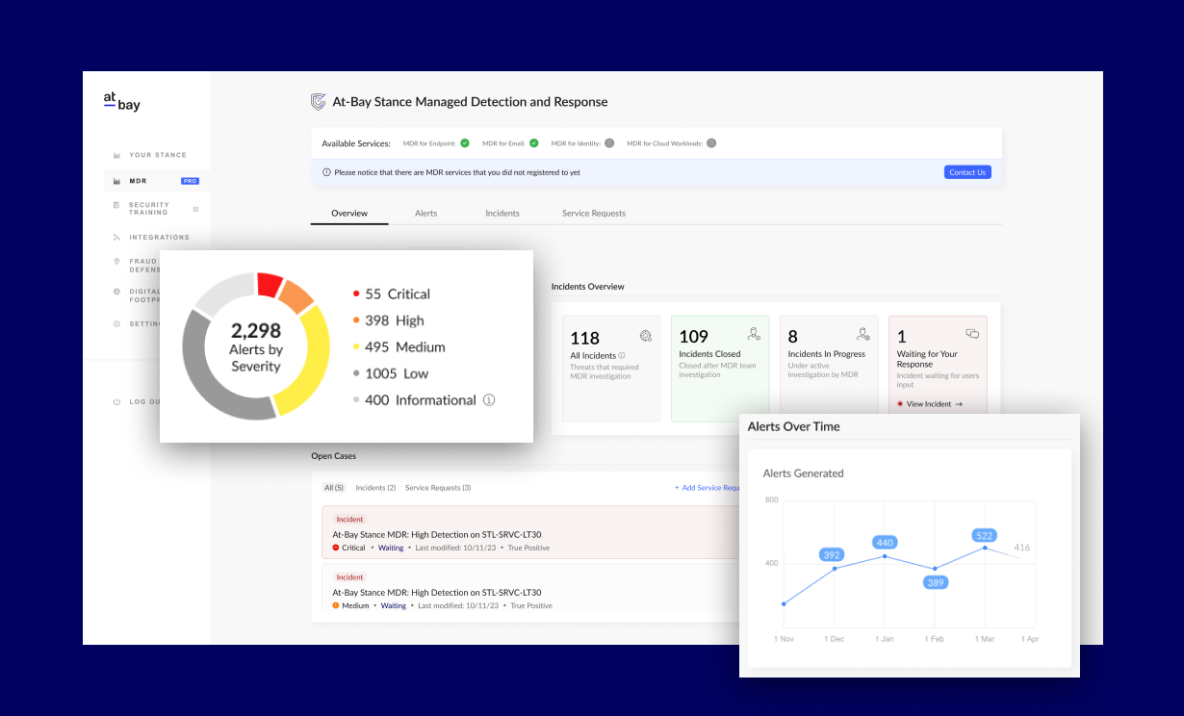Click the Digital Footprint globe icon
Viewport: 1184px width, 716px height.
(x=116, y=292)
